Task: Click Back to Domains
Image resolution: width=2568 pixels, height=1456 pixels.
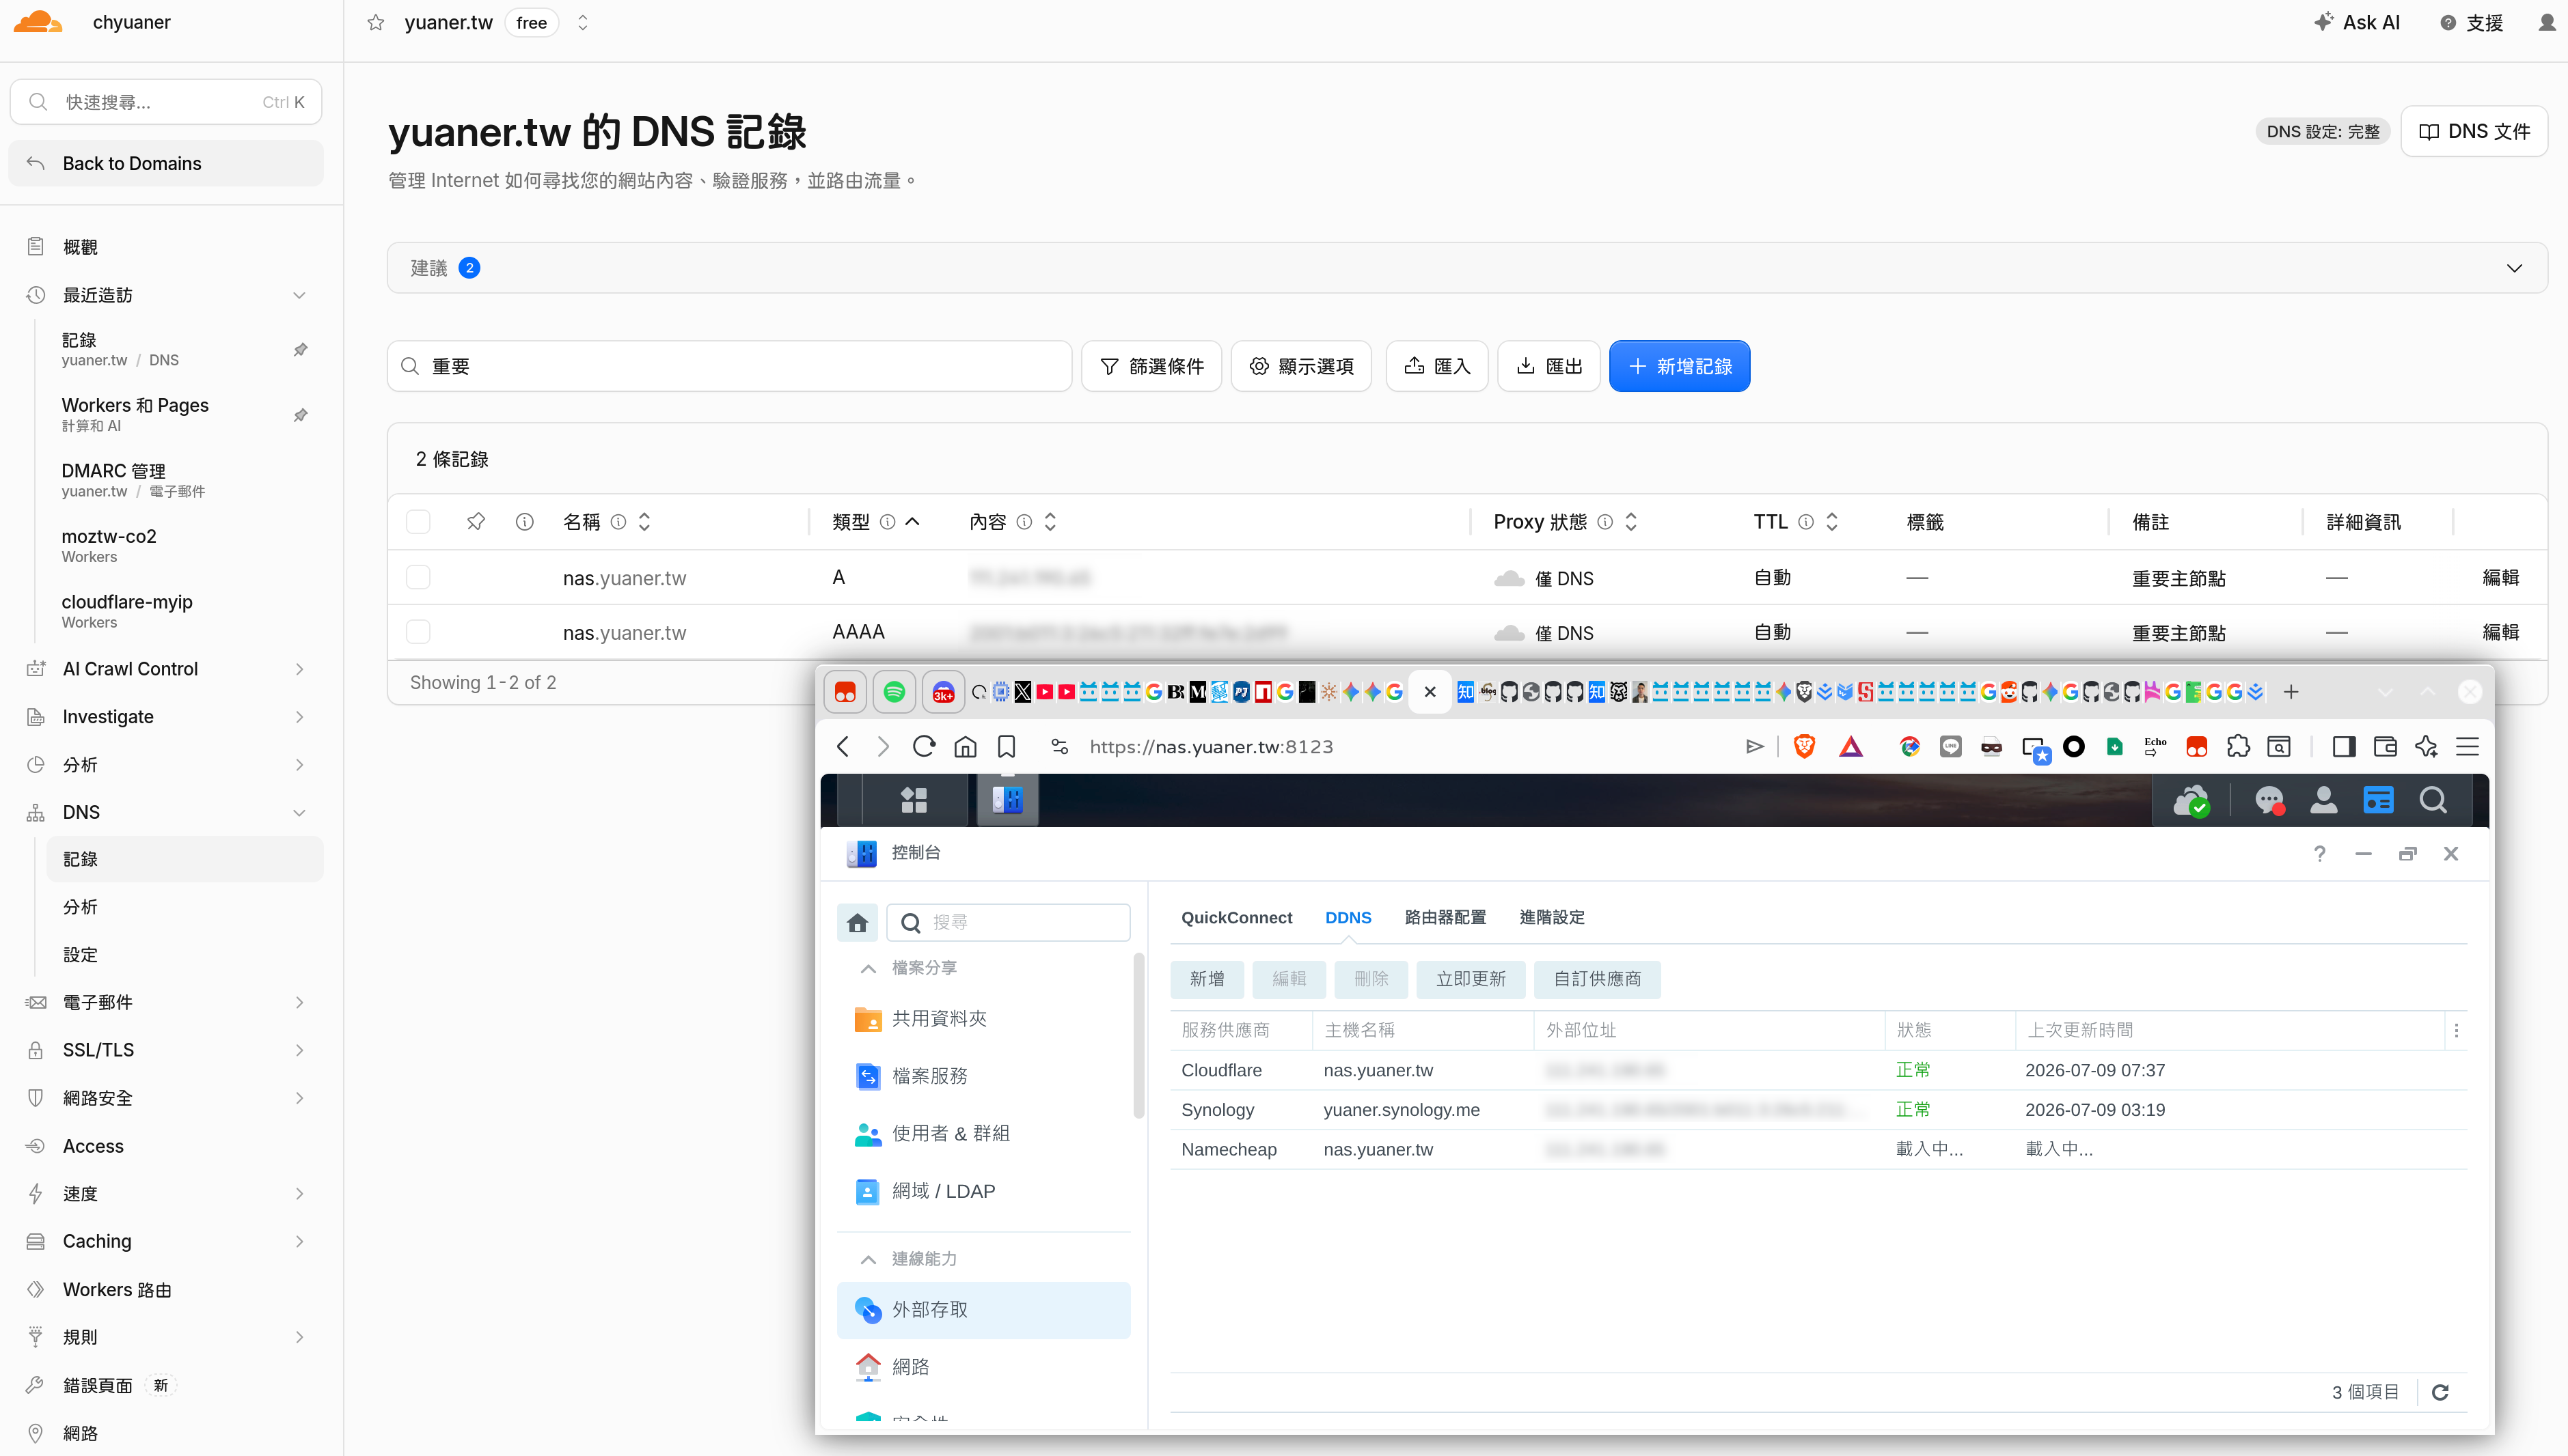Action: [165, 163]
